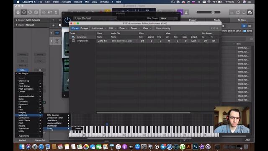Open the Navigate menu in menu bar
The image size is (268, 151).
coord(66,2)
